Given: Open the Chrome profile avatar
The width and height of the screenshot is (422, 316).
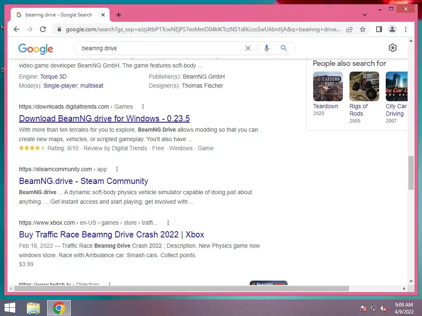Looking at the screenshot, I should tap(392, 29).
